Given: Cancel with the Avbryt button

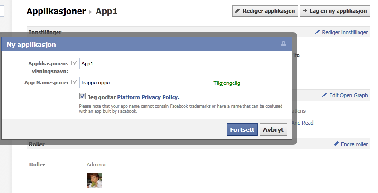Looking at the screenshot, I should tap(273, 129).
